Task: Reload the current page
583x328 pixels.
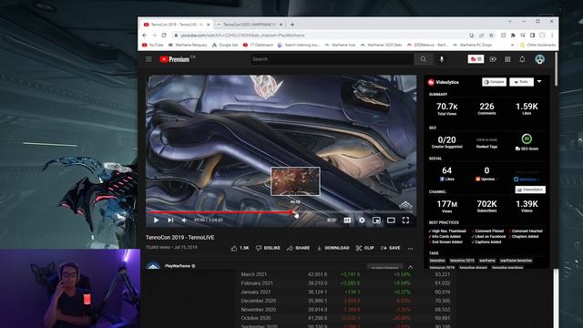Action: (x=164, y=36)
